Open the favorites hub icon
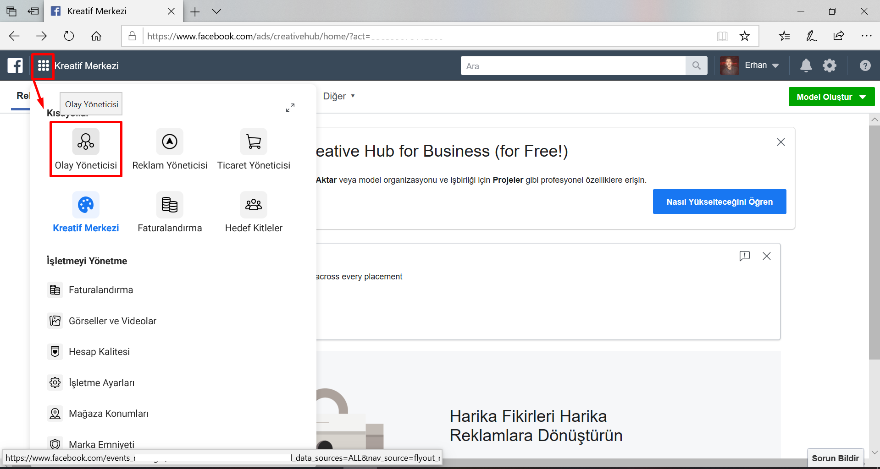This screenshot has width=880, height=469. point(784,36)
